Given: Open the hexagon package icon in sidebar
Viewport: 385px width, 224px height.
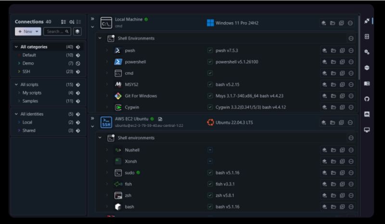Looking at the screenshot, I should pyautogui.click(x=367, y=68).
